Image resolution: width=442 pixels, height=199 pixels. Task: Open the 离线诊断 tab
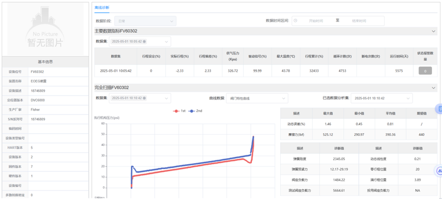click(102, 8)
